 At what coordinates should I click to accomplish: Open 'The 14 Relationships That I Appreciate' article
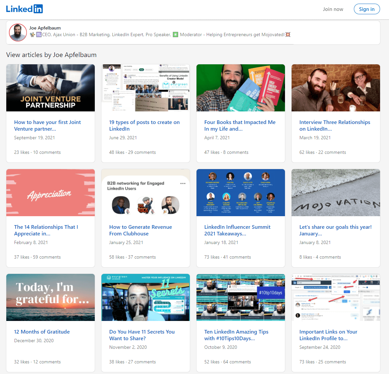pyautogui.click(x=46, y=230)
